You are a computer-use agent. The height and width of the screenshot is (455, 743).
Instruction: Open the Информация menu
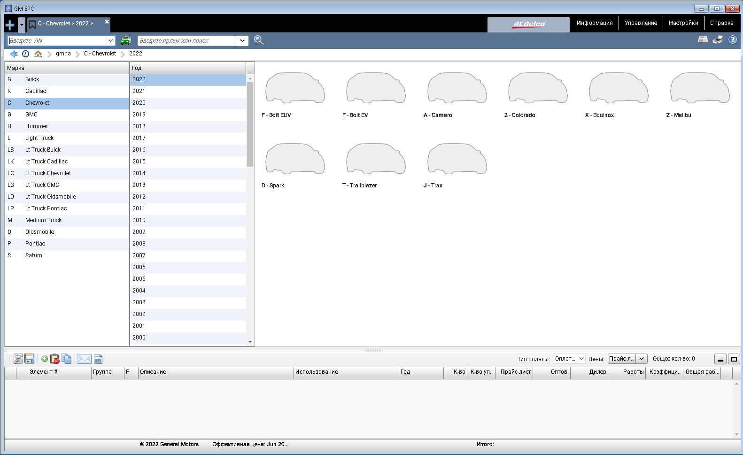coord(594,23)
